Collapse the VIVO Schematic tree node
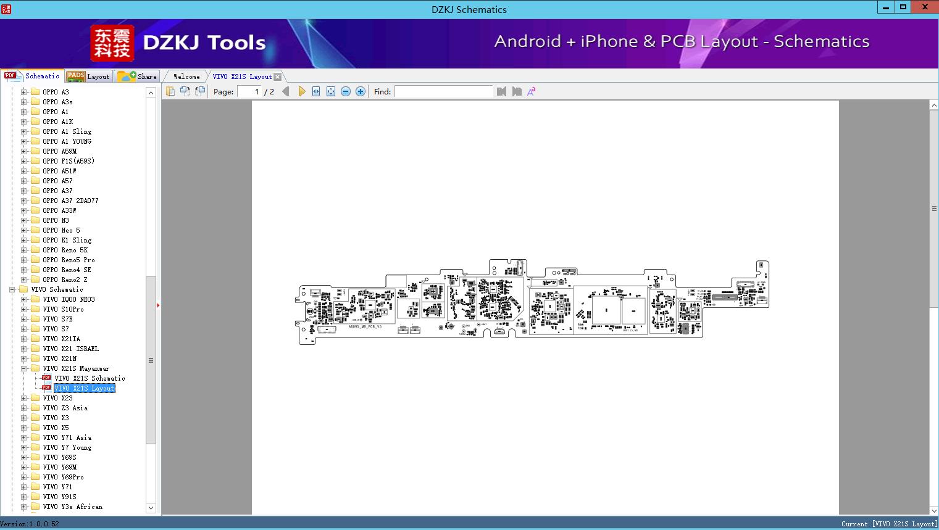The height and width of the screenshot is (530, 939). [12, 289]
